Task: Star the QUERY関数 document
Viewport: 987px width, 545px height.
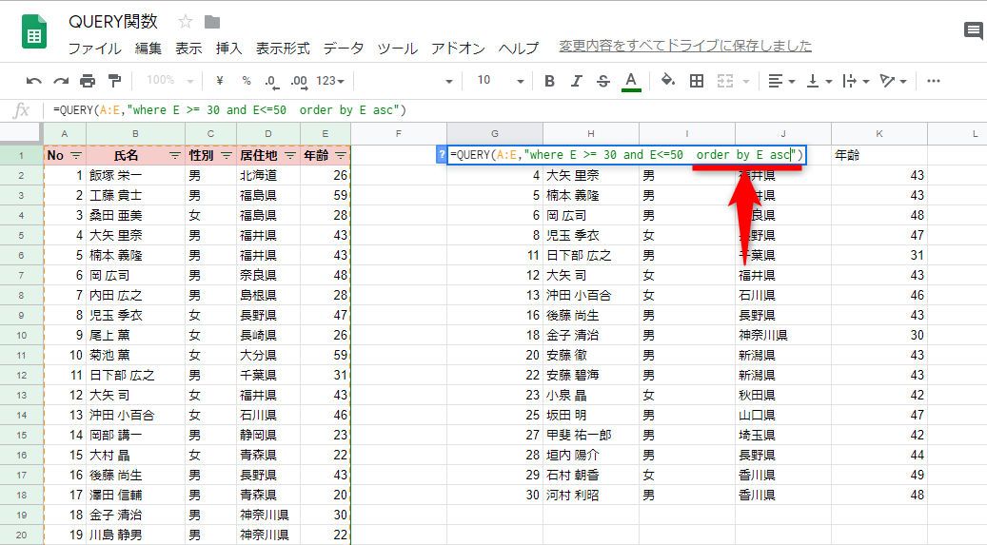Action: pos(185,22)
